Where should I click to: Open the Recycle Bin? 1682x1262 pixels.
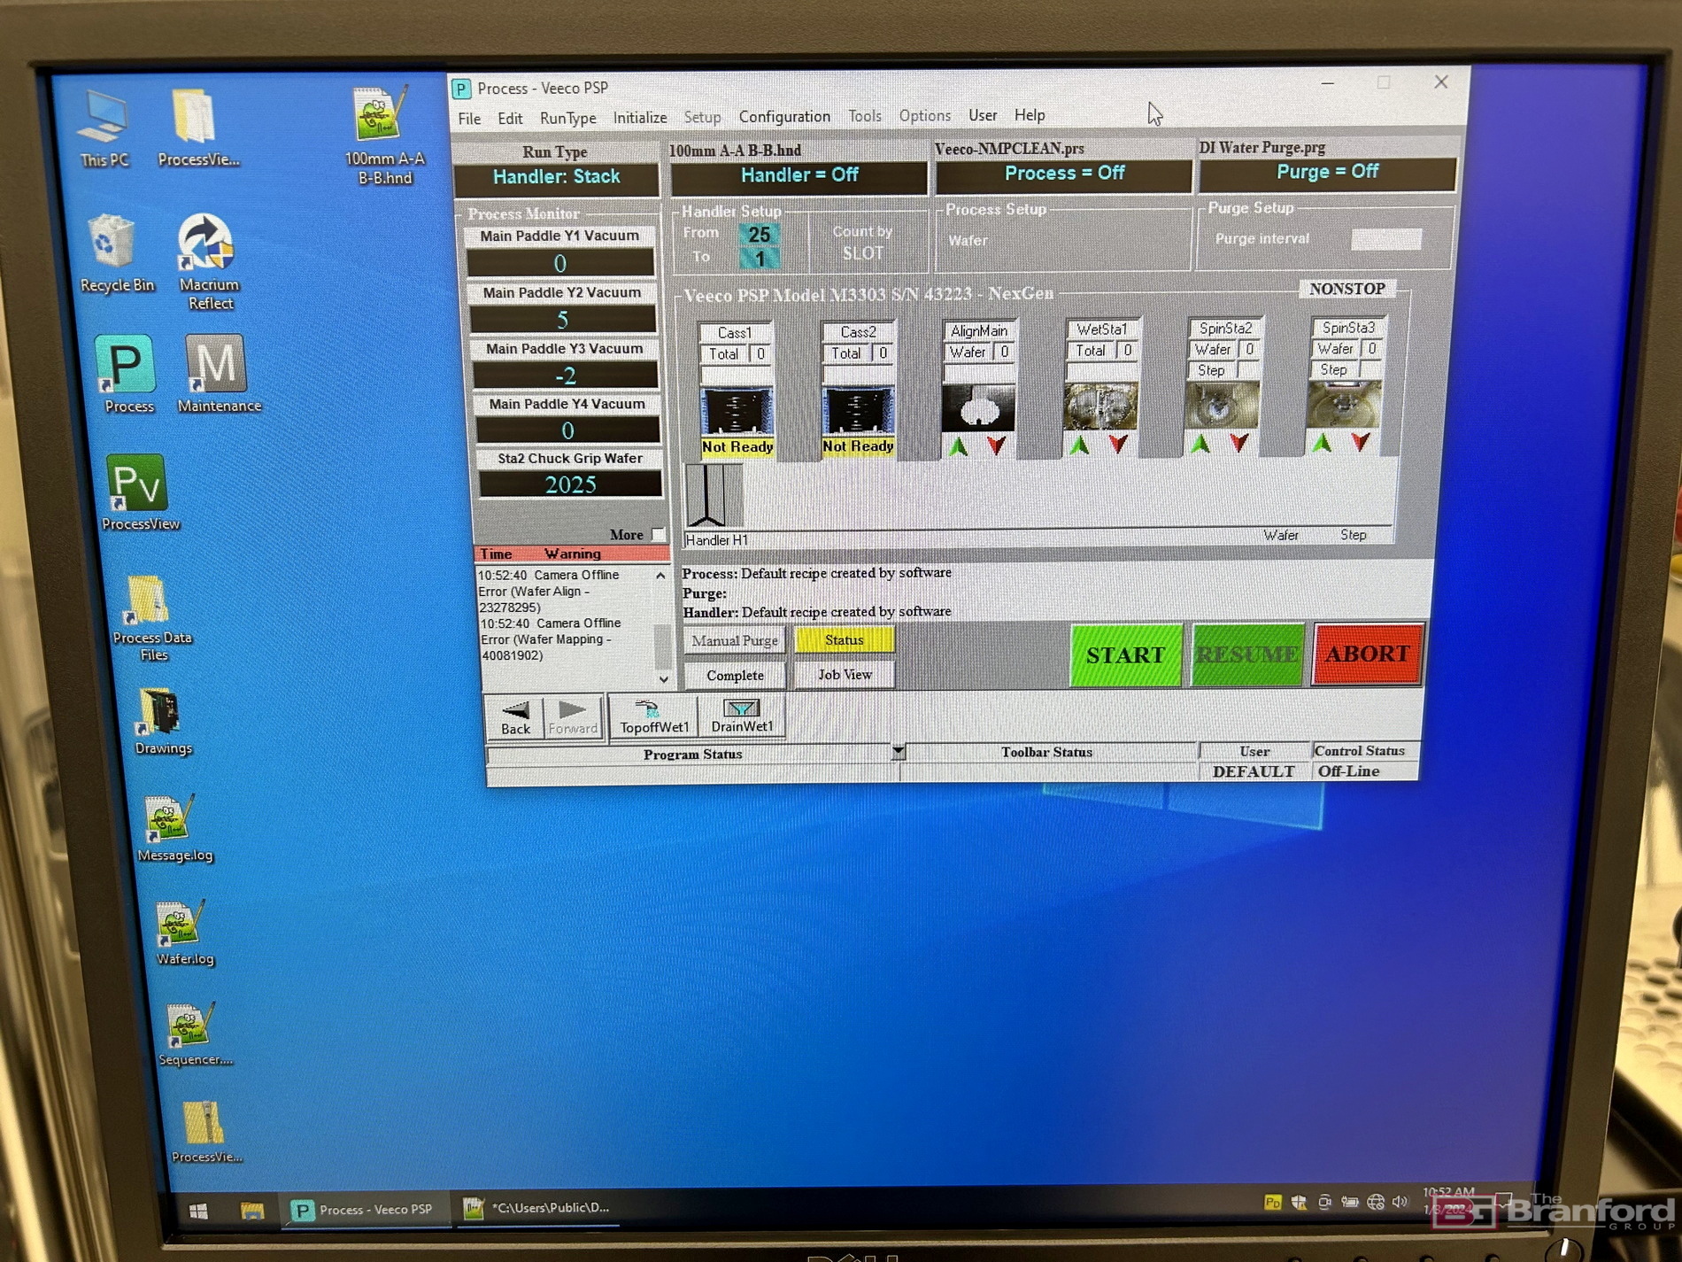[115, 254]
